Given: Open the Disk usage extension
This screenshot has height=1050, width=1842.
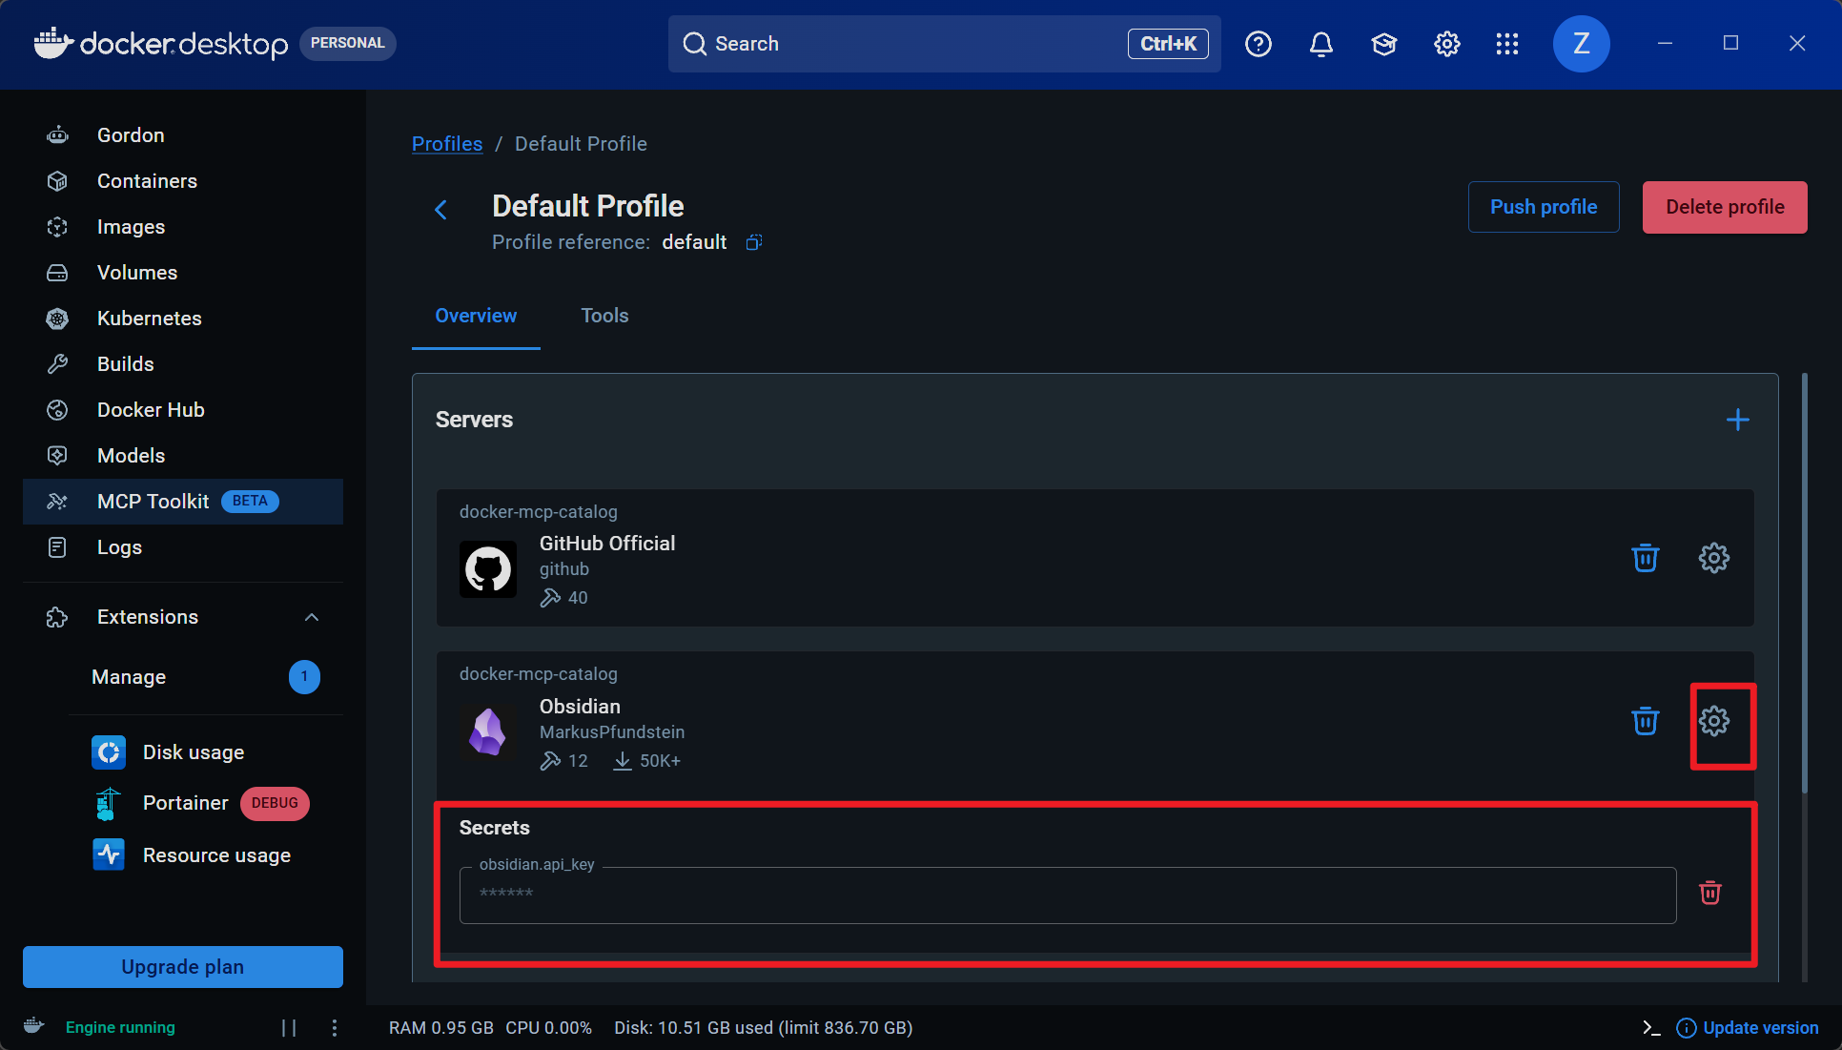Looking at the screenshot, I should (194, 752).
